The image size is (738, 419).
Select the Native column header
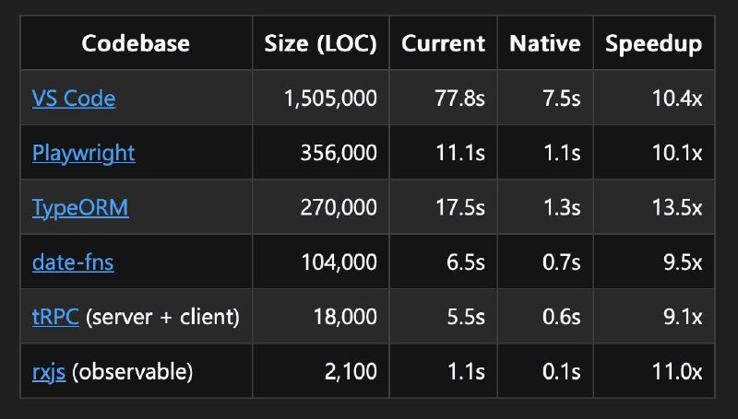pyautogui.click(x=545, y=43)
